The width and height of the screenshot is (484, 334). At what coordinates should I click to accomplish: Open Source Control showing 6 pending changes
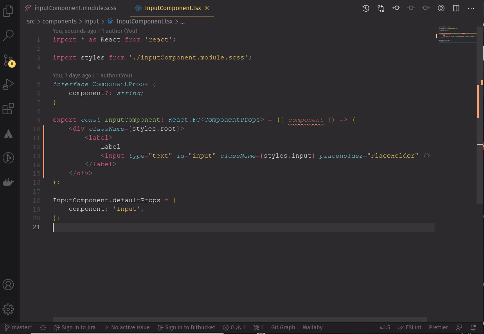(9, 60)
